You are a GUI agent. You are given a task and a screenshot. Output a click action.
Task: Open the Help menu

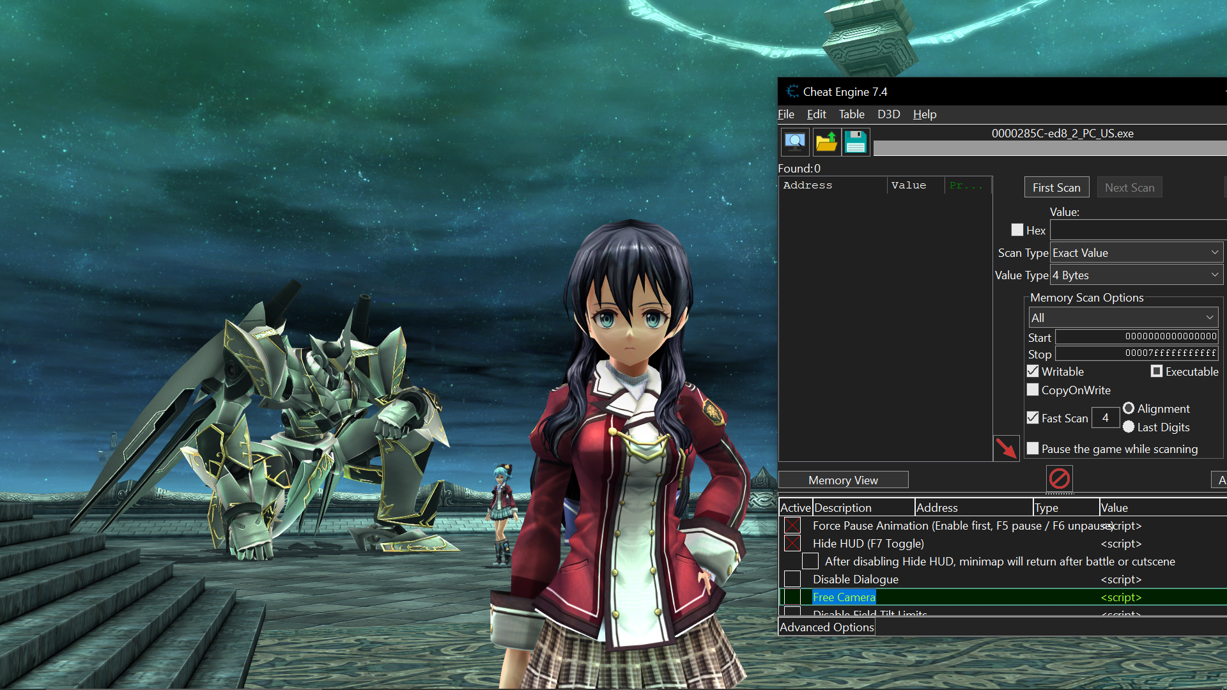(925, 114)
